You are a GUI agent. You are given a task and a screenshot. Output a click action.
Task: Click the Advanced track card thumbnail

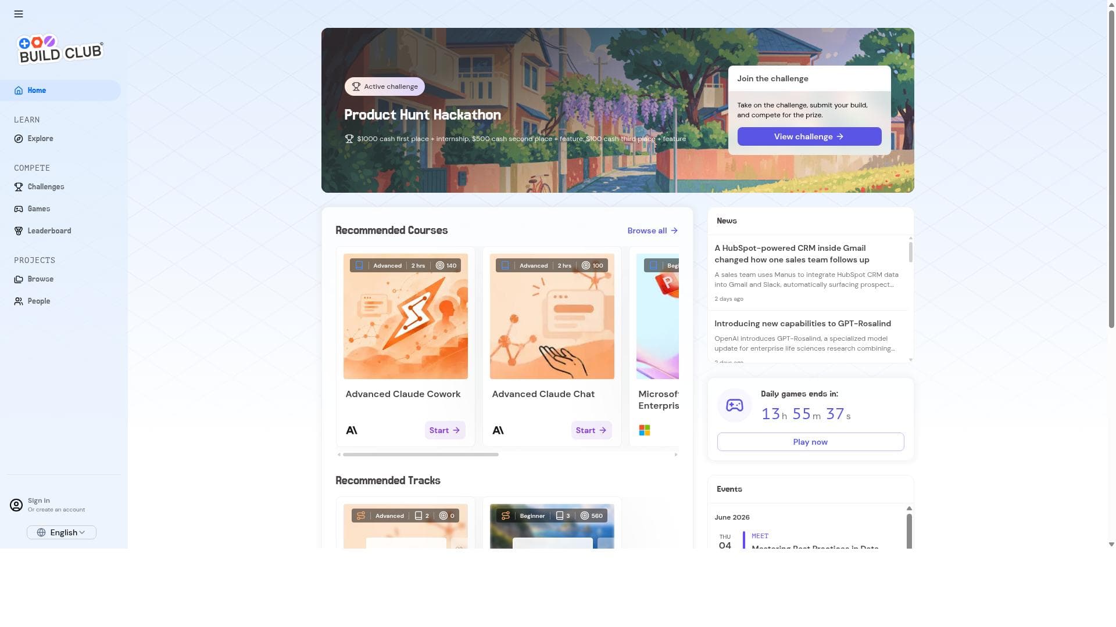pyautogui.click(x=406, y=526)
